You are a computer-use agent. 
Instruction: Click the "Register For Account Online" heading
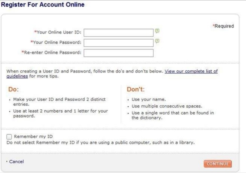(x=43, y=5)
